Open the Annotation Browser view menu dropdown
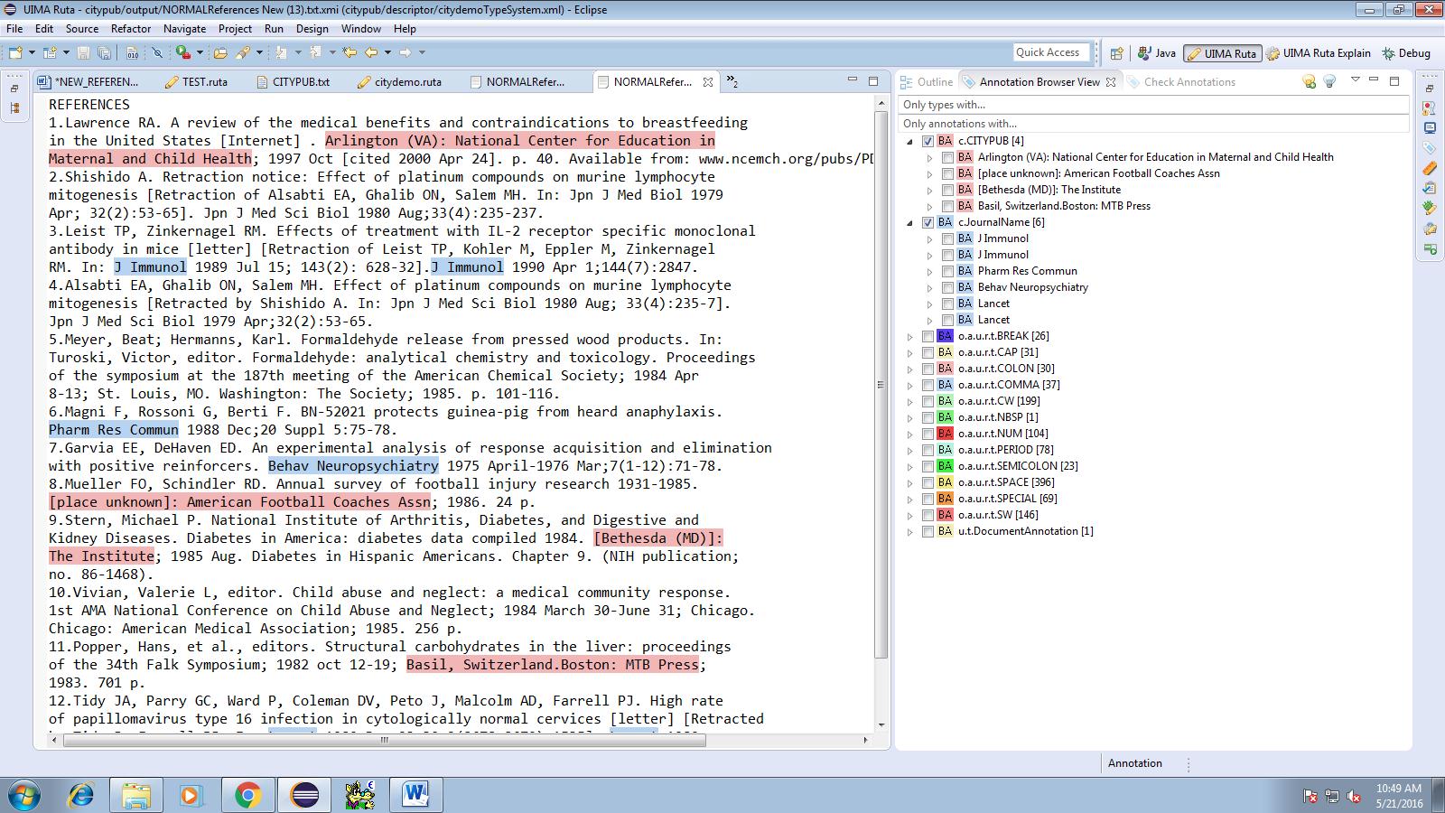This screenshot has width=1445, height=813. 1355,81
